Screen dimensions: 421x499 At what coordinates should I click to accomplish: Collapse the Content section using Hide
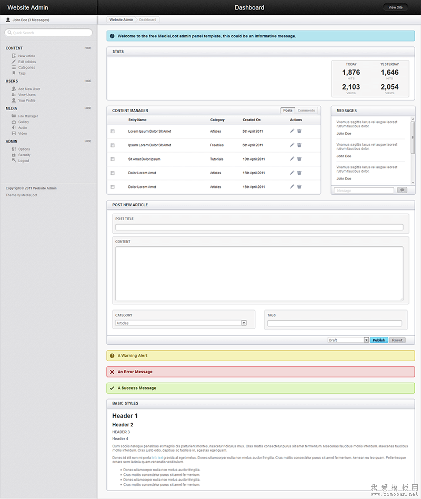click(x=88, y=48)
